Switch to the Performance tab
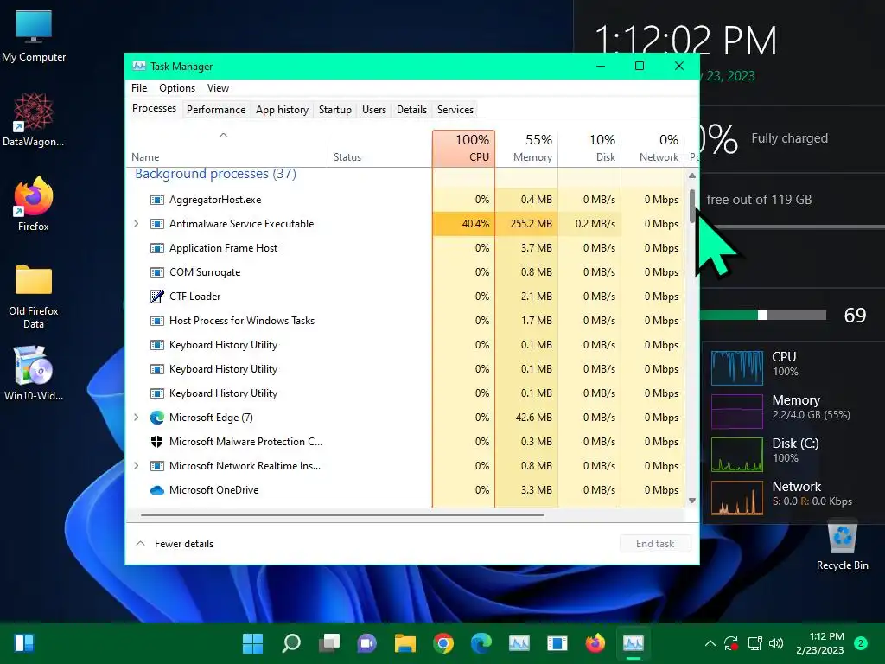Screen dimensions: 885x664 click(x=216, y=110)
